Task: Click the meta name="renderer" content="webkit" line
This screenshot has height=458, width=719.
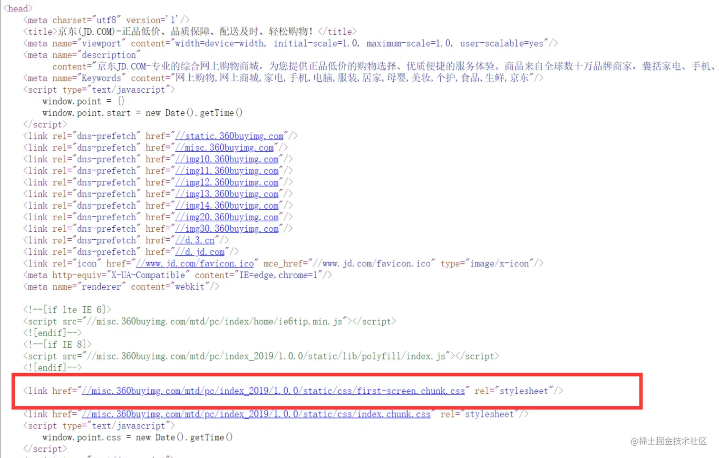Action: click(121, 287)
